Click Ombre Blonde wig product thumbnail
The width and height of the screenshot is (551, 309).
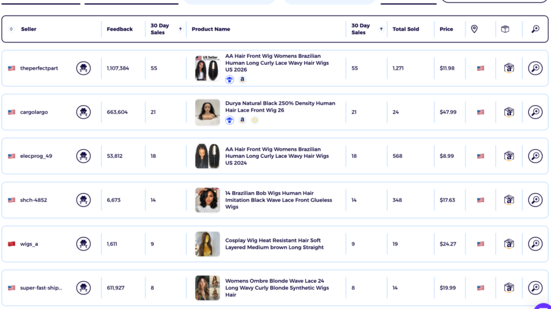click(207, 288)
